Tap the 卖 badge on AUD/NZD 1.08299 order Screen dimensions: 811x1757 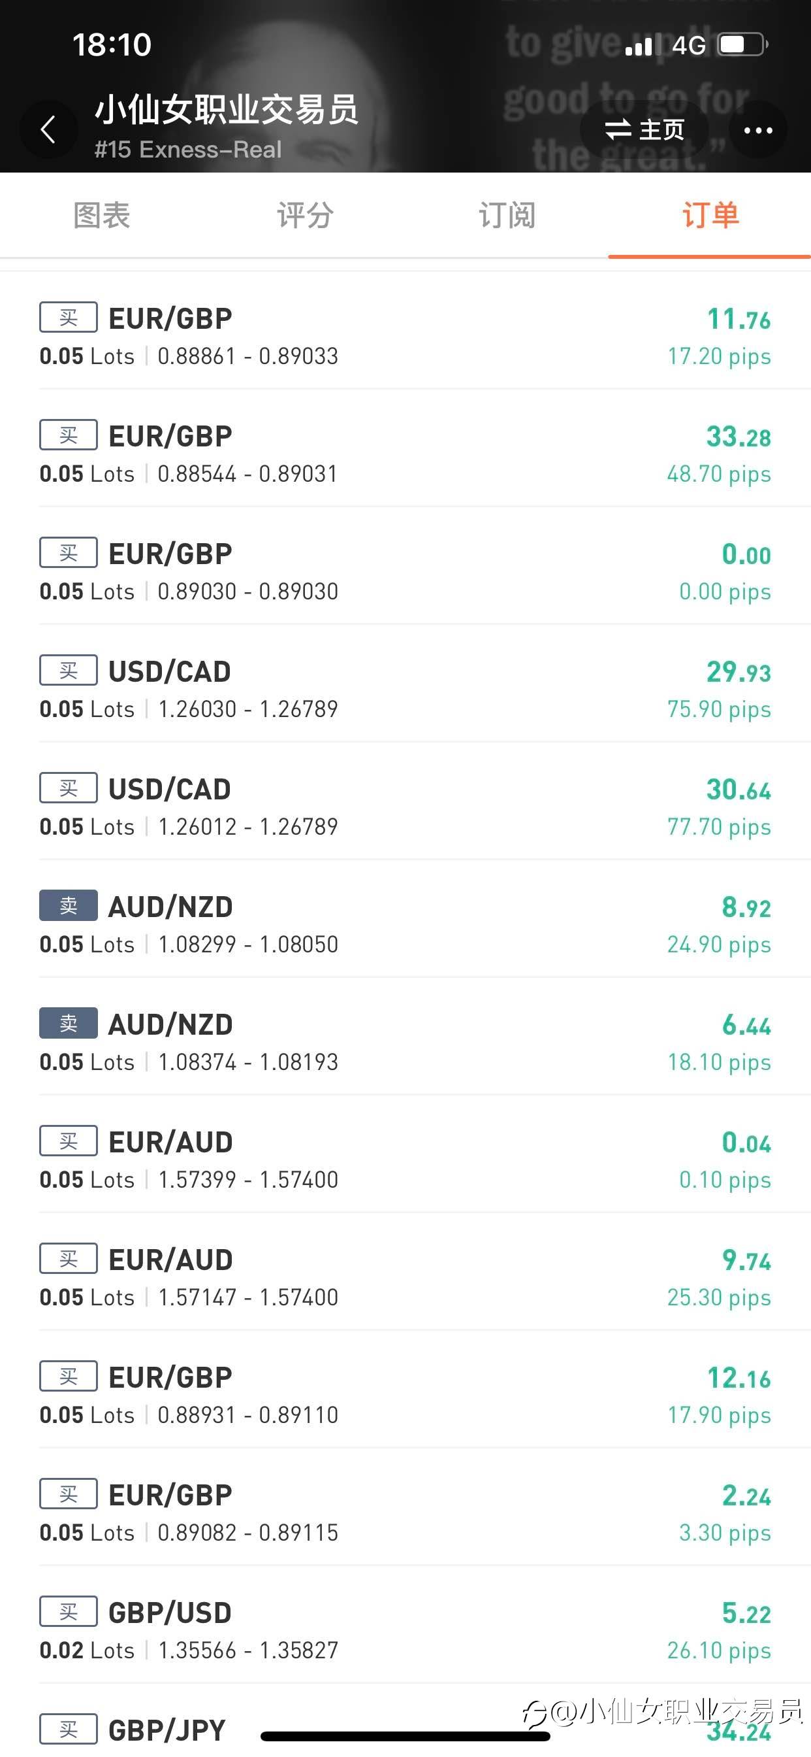click(x=68, y=906)
